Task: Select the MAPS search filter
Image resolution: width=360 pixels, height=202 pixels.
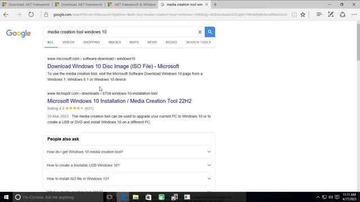Action: coord(134,42)
